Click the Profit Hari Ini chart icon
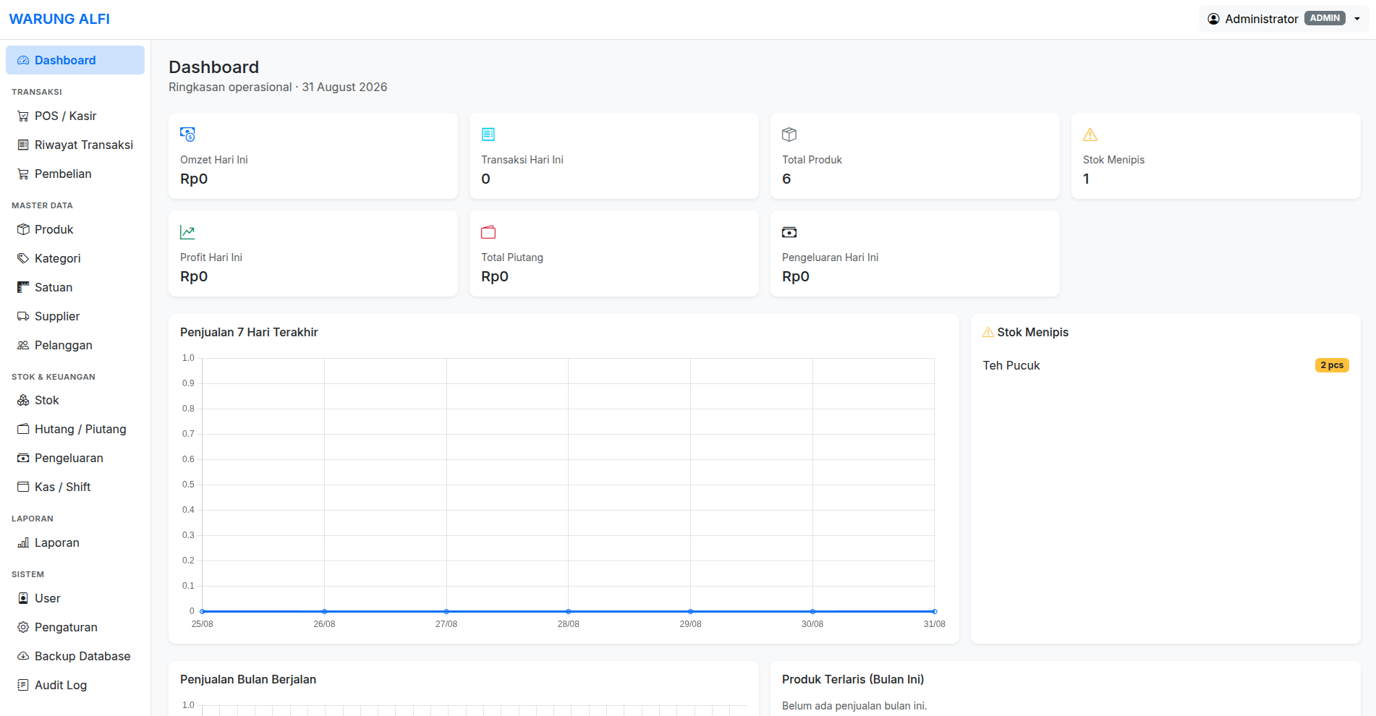Image resolution: width=1376 pixels, height=716 pixels. tap(187, 232)
